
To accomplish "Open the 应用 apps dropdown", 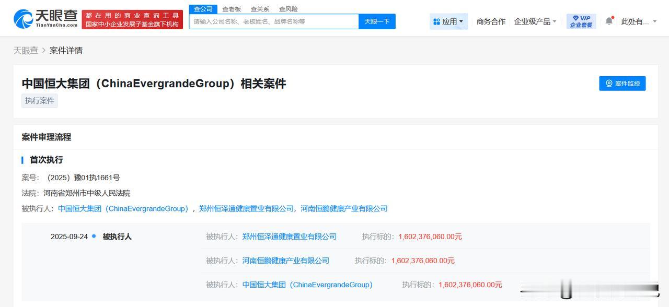I will pyautogui.click(x=448, y=21).
